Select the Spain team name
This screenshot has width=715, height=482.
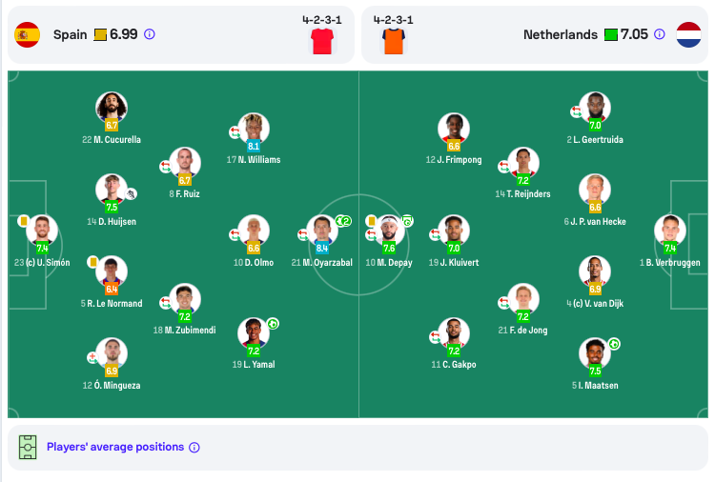(71, 34)
